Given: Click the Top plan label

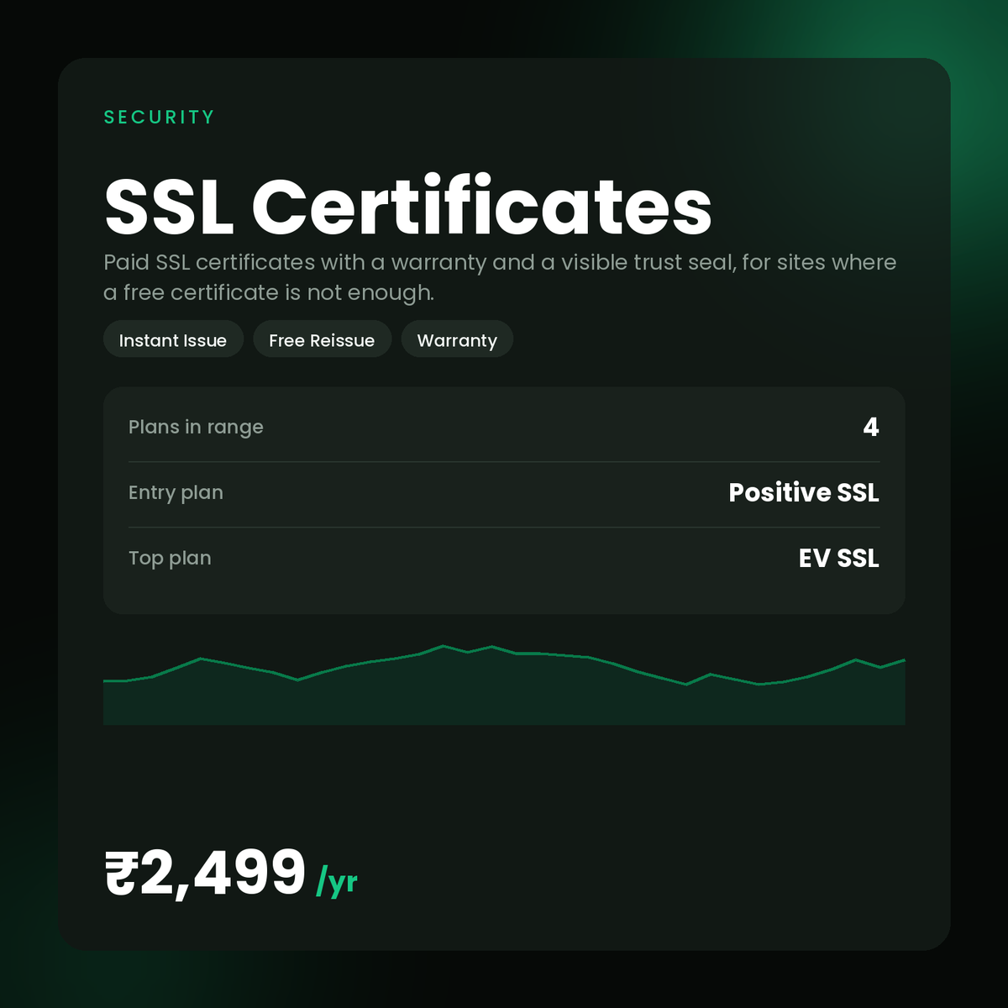Looking at the screenshot, I should pos(170,558).
